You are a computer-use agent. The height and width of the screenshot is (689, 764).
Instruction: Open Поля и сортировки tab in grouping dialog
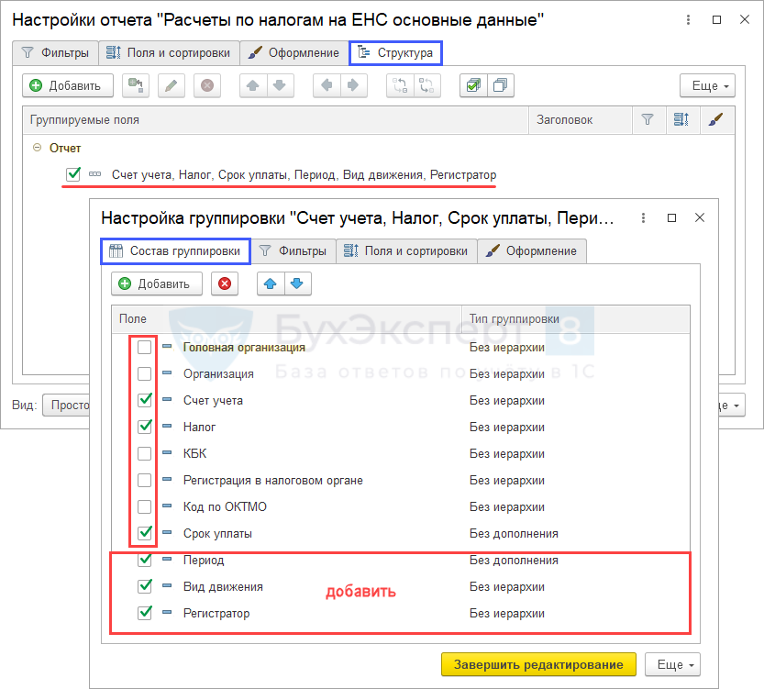[x=406, y=251]
